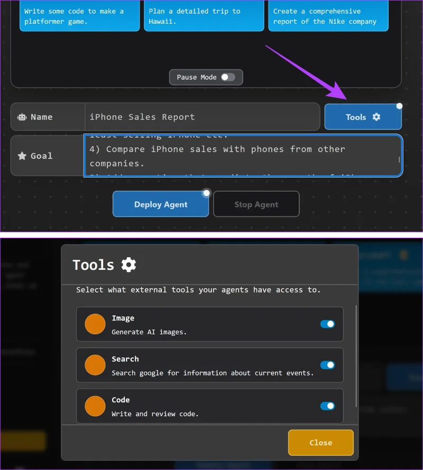Toggle the Pause Mode switch
This screenshot has height=470, width=423.
pyautogui.click(x=228, y=77)
